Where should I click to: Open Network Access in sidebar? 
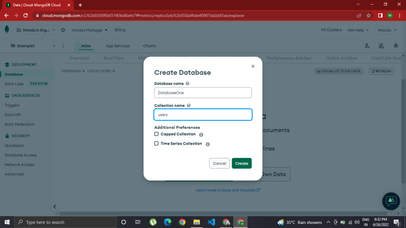[x=19, y=165]
